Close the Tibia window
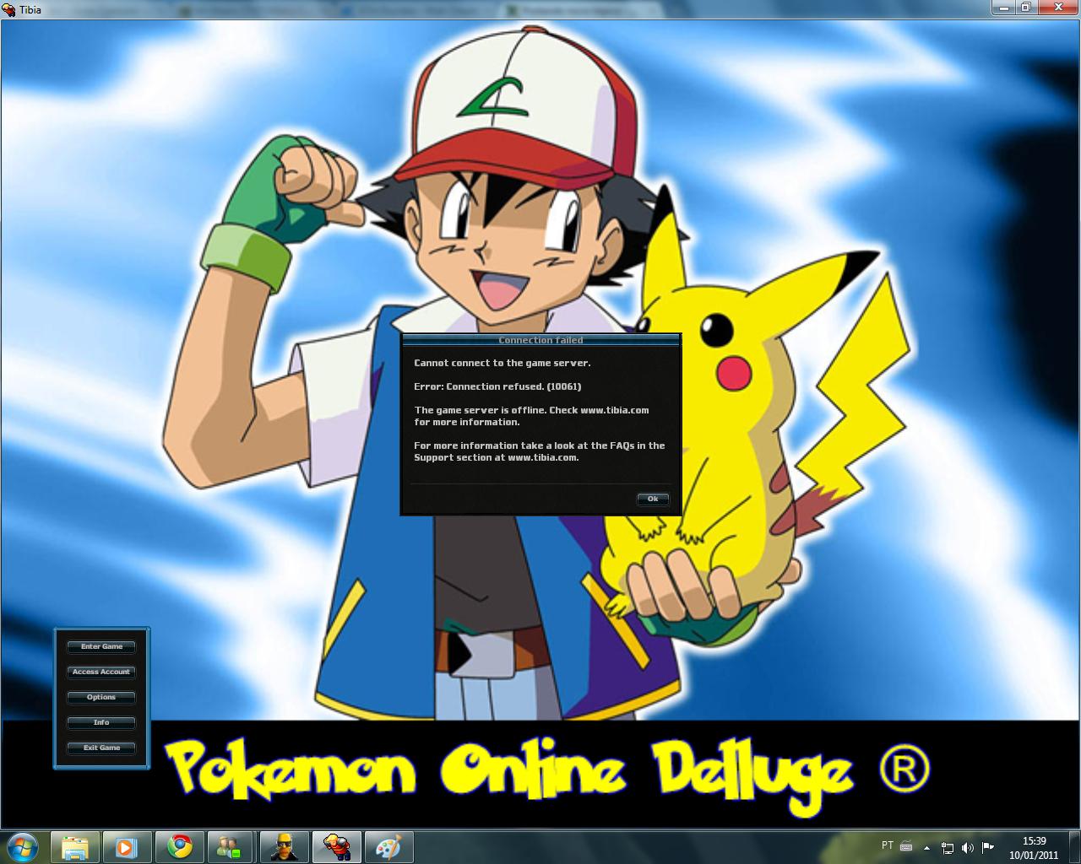This screenshot has height=864, width=1081. point(1058,8)
